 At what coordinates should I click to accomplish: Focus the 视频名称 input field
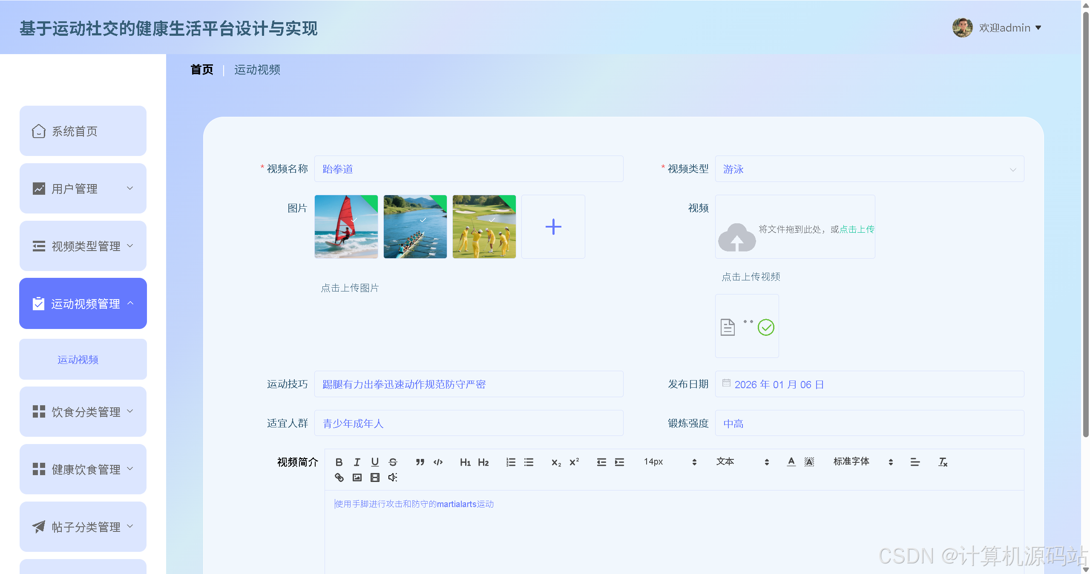coord(469,169)
